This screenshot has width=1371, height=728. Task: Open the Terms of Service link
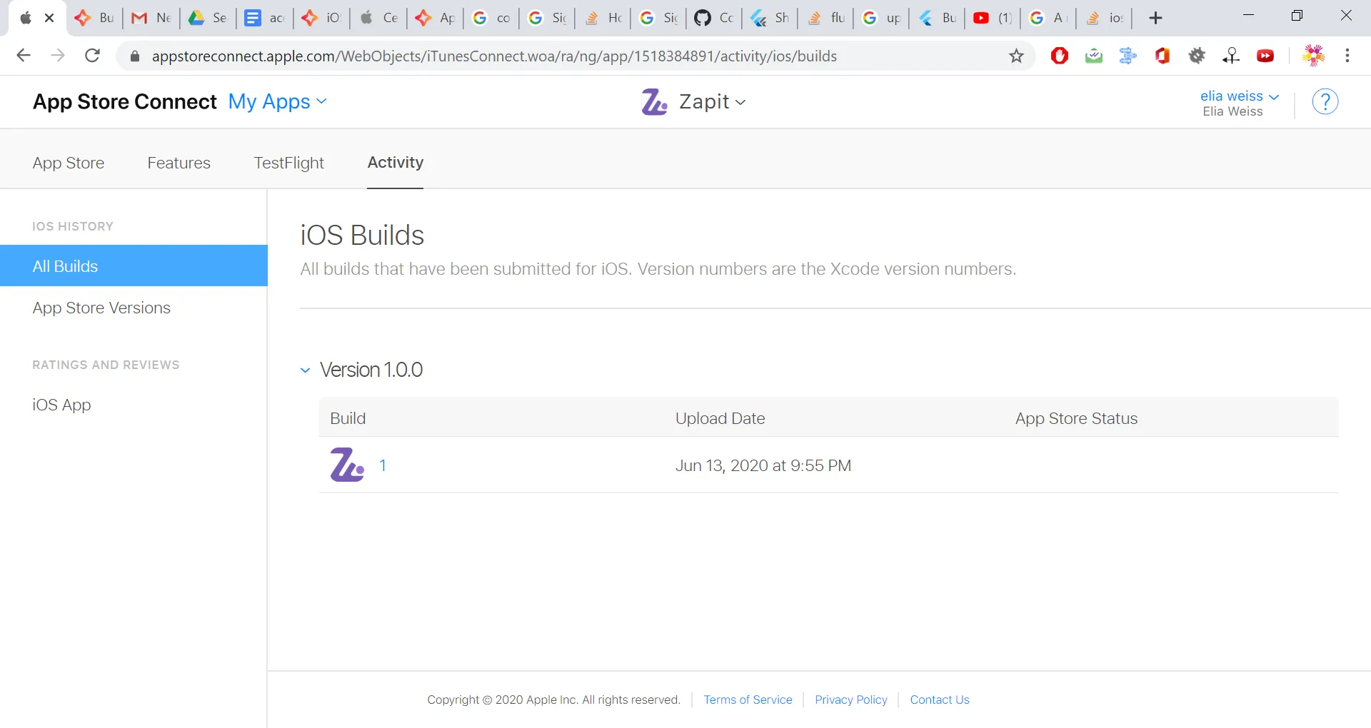click(748, 699)
